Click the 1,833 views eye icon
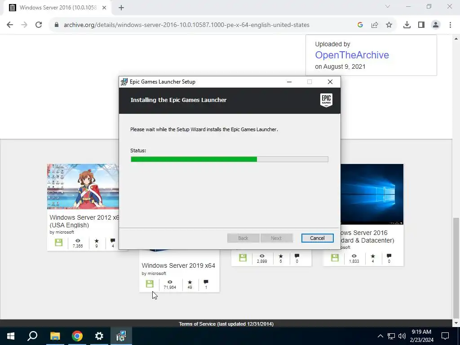460x345 pixels. [354, 256]
